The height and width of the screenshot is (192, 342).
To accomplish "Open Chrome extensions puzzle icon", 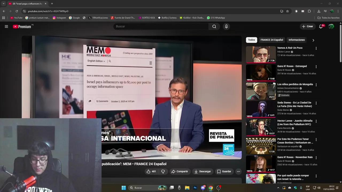I will [x=309, y=11].
